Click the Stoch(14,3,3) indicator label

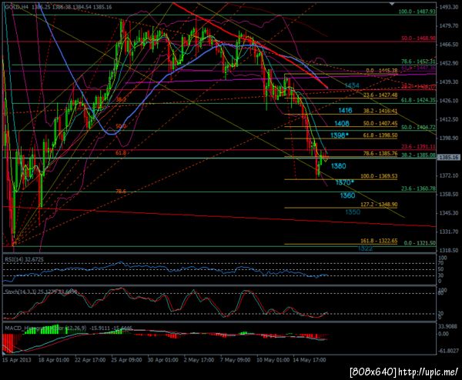point(41,292)
